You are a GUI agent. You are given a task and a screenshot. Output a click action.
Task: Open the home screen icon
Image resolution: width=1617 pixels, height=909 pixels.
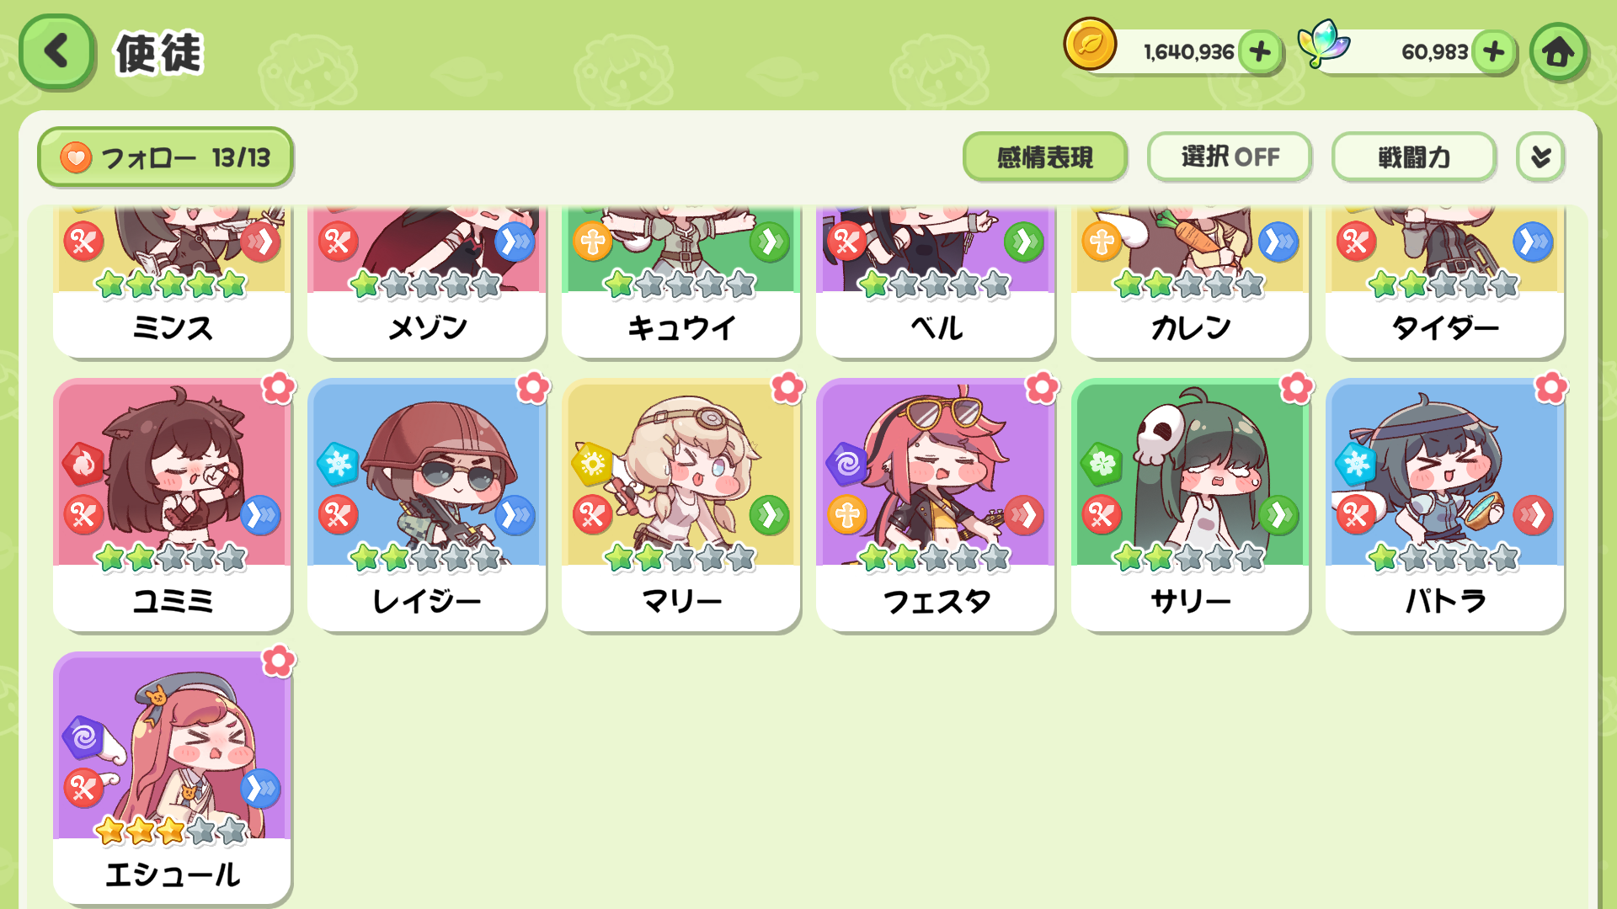pos(1558,52)
